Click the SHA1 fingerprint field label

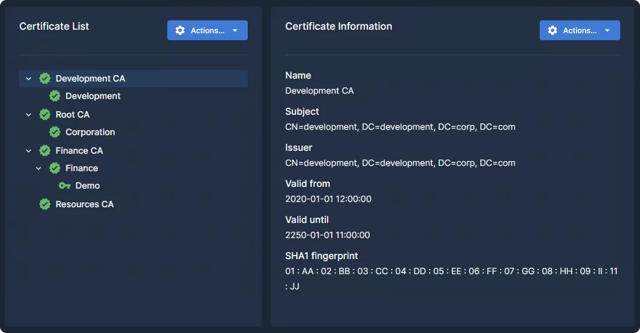click(x=321, y=256)
